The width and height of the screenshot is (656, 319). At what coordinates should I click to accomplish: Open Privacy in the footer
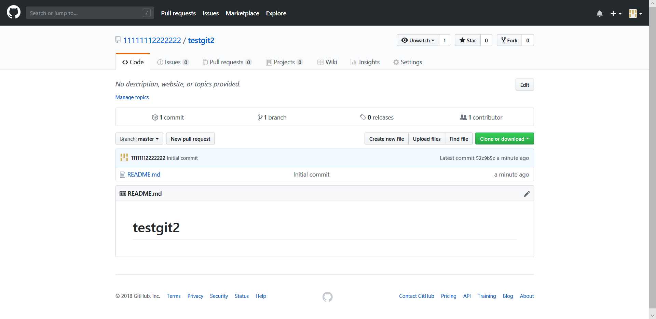coord(195,296)
